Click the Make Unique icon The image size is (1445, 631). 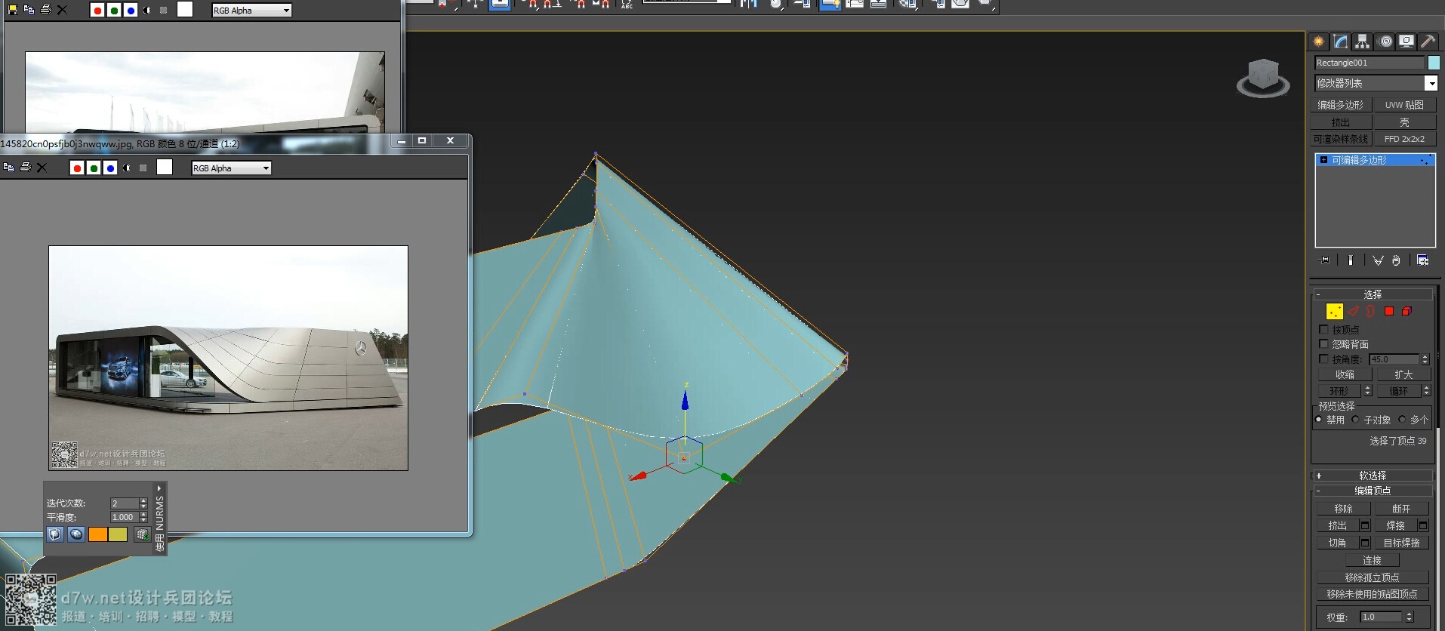coord(1378,260)
